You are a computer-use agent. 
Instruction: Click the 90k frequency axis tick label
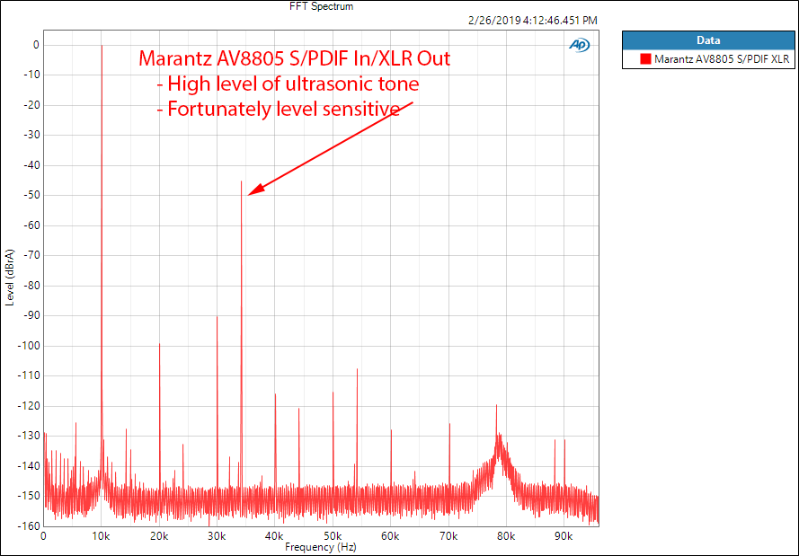564,536
